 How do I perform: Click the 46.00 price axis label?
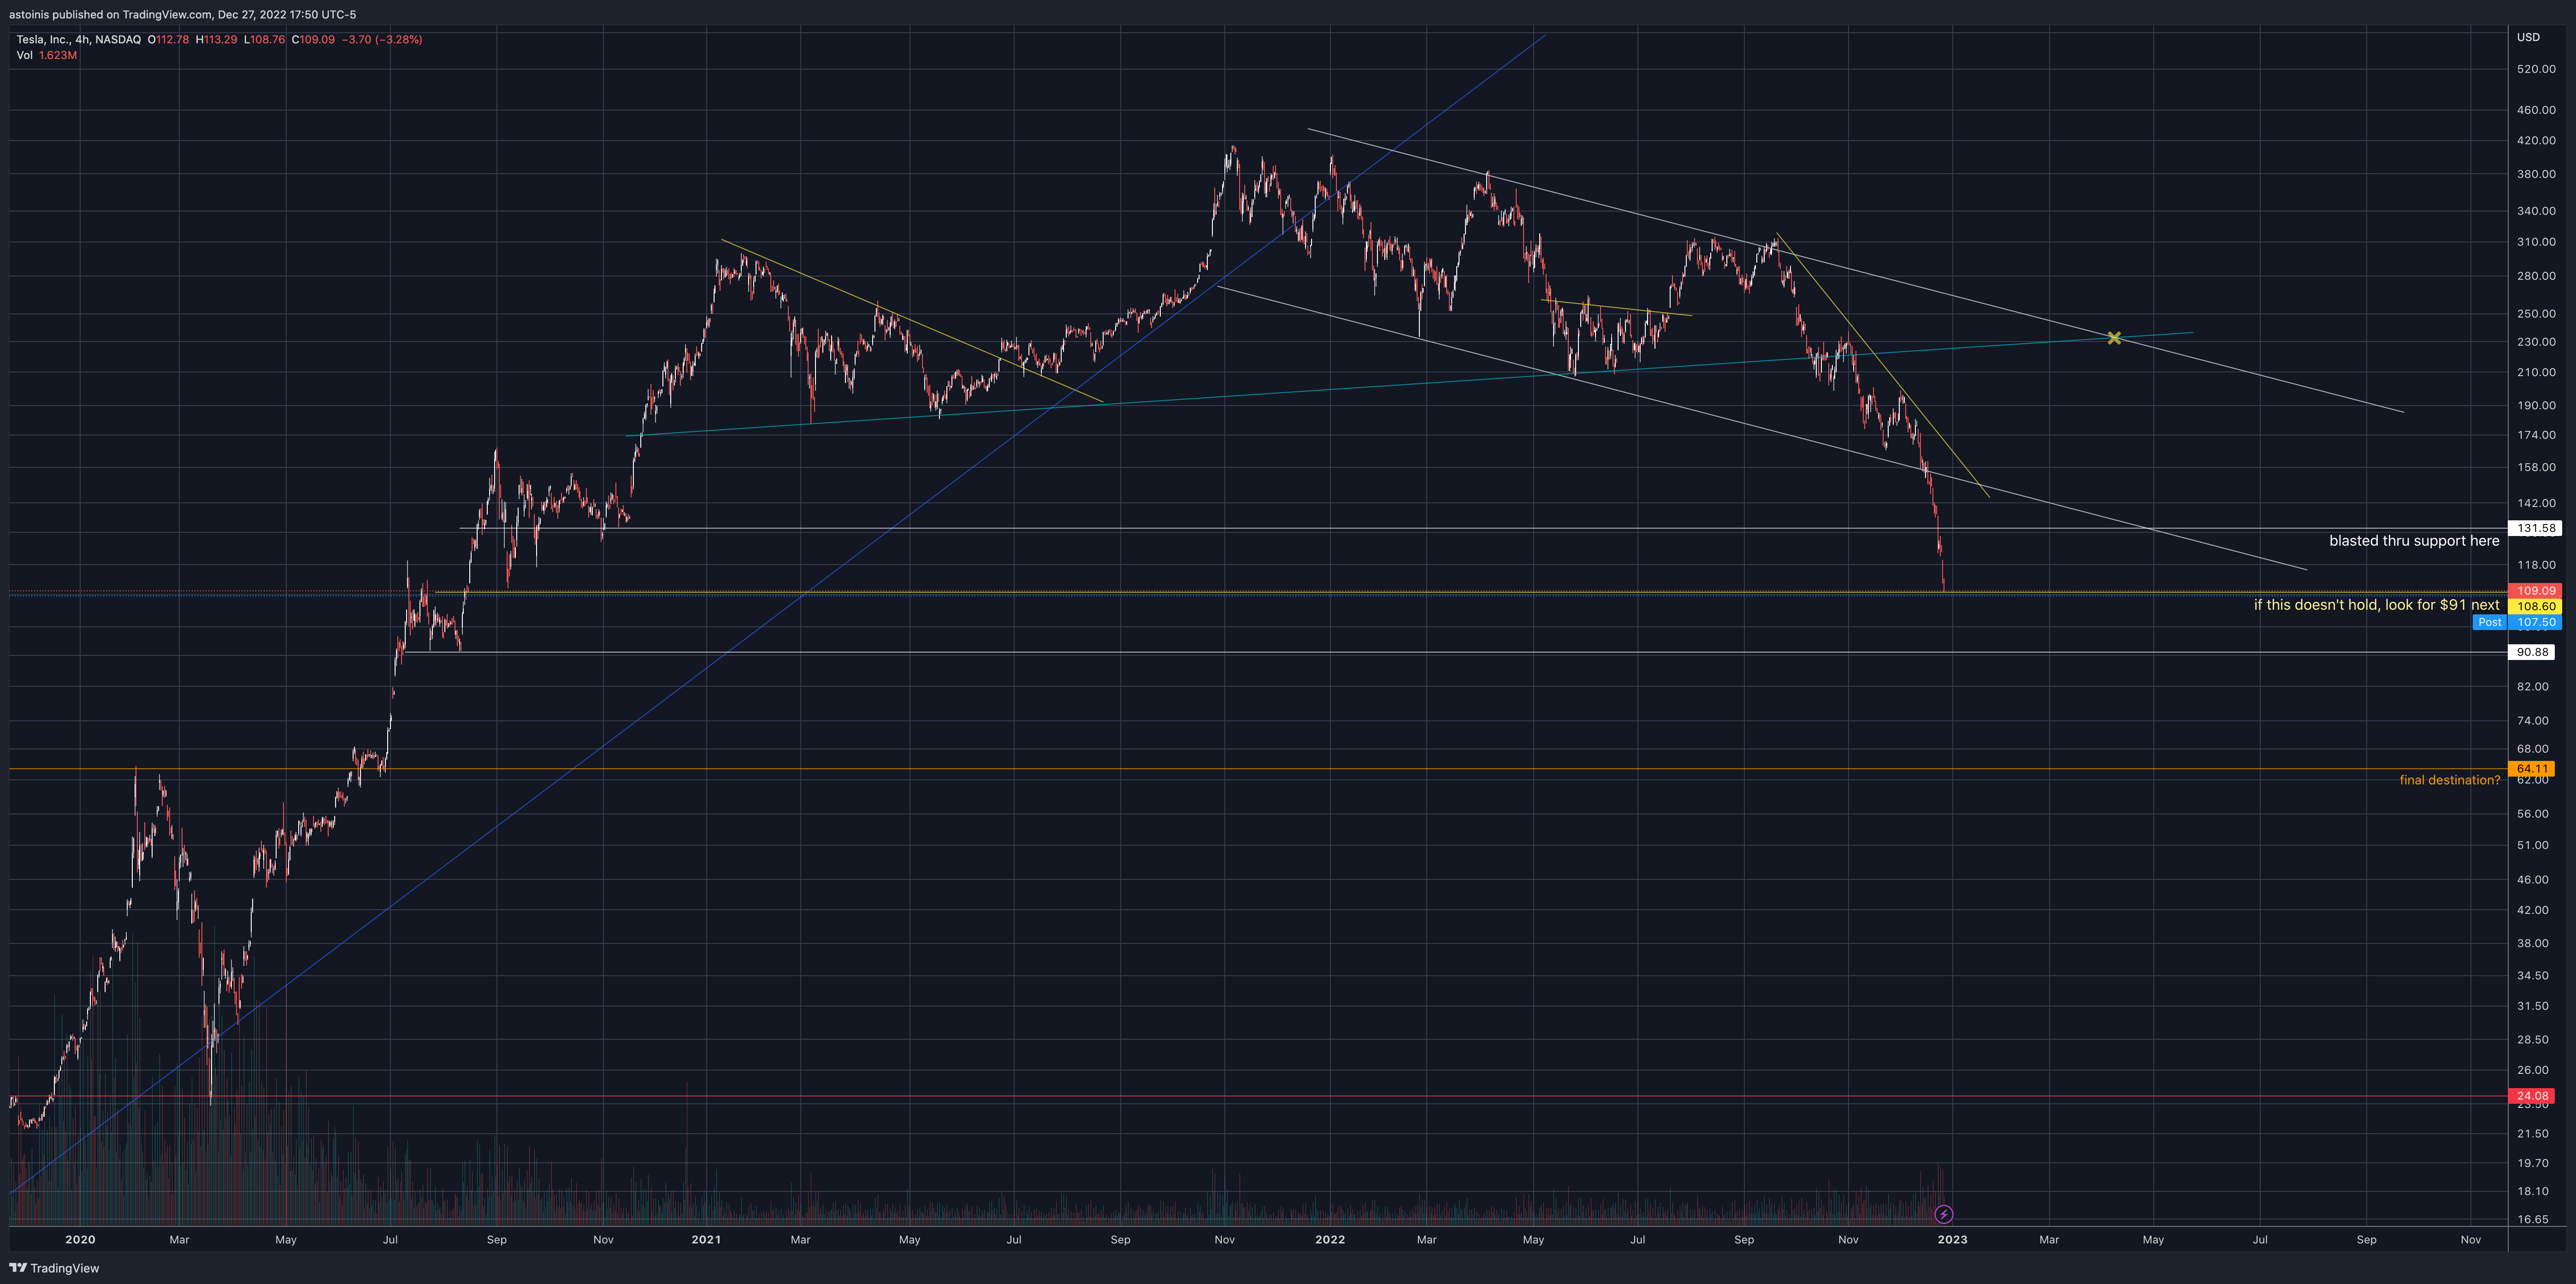coord(2533,880)
